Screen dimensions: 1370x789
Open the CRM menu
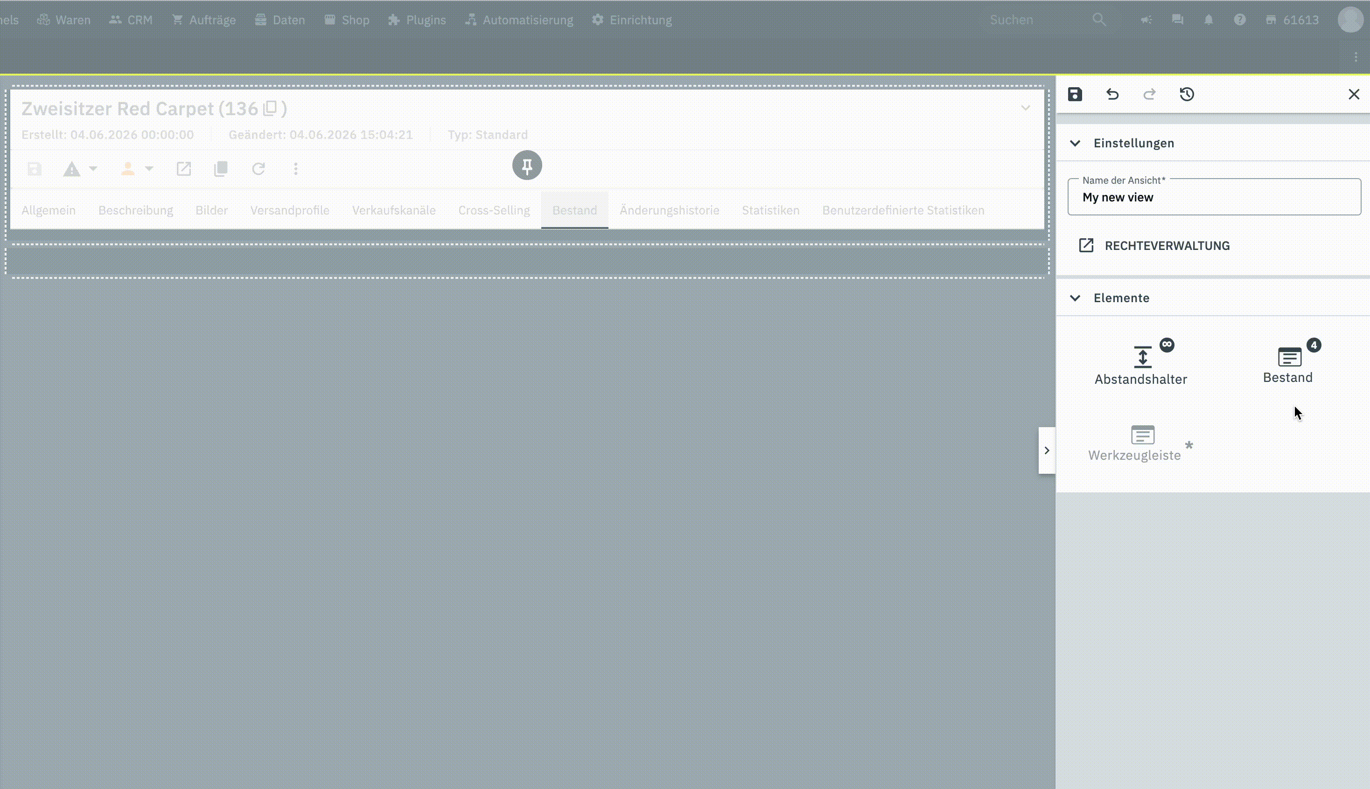131,20
